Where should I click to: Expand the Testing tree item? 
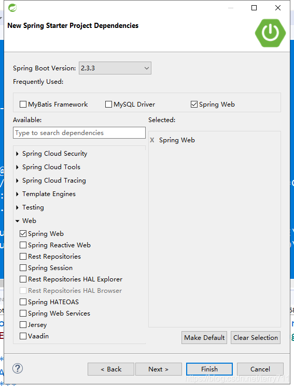point(17,207)
